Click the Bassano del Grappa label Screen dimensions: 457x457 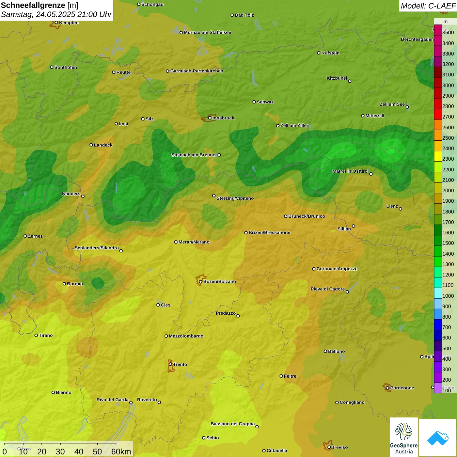pyautogui.click(x=233, y=424)
